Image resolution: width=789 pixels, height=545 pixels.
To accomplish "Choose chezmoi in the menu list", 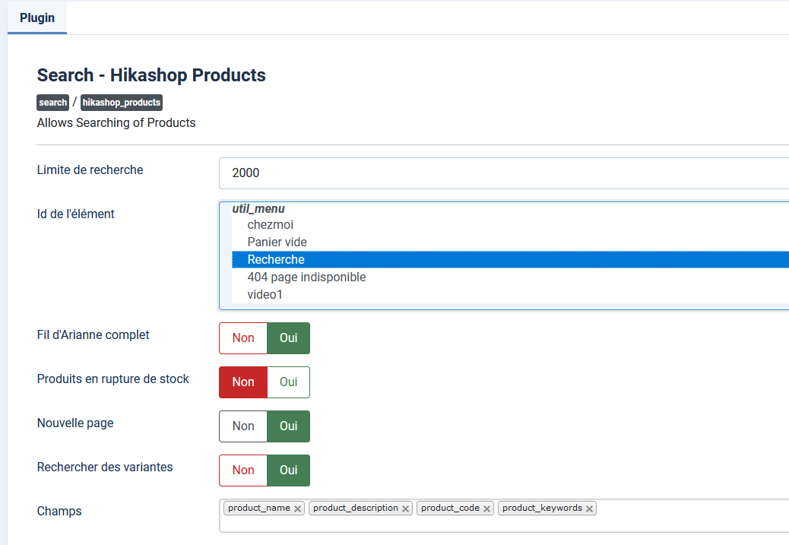I will (271, 225).
